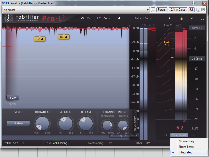Click the gain reduction marker triangle above display
The width and height of the screenshot is (209, 157).
pos(129,25)
